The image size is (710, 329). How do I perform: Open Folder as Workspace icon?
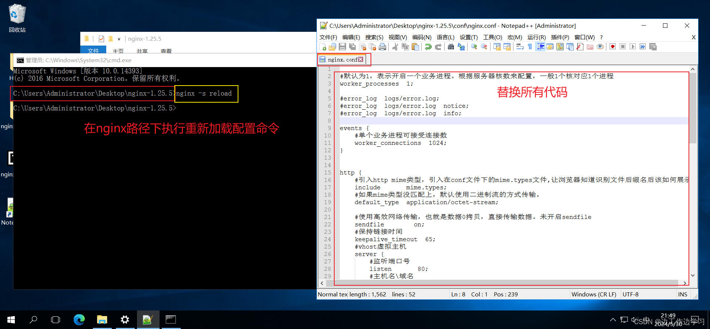coord(590,47)
